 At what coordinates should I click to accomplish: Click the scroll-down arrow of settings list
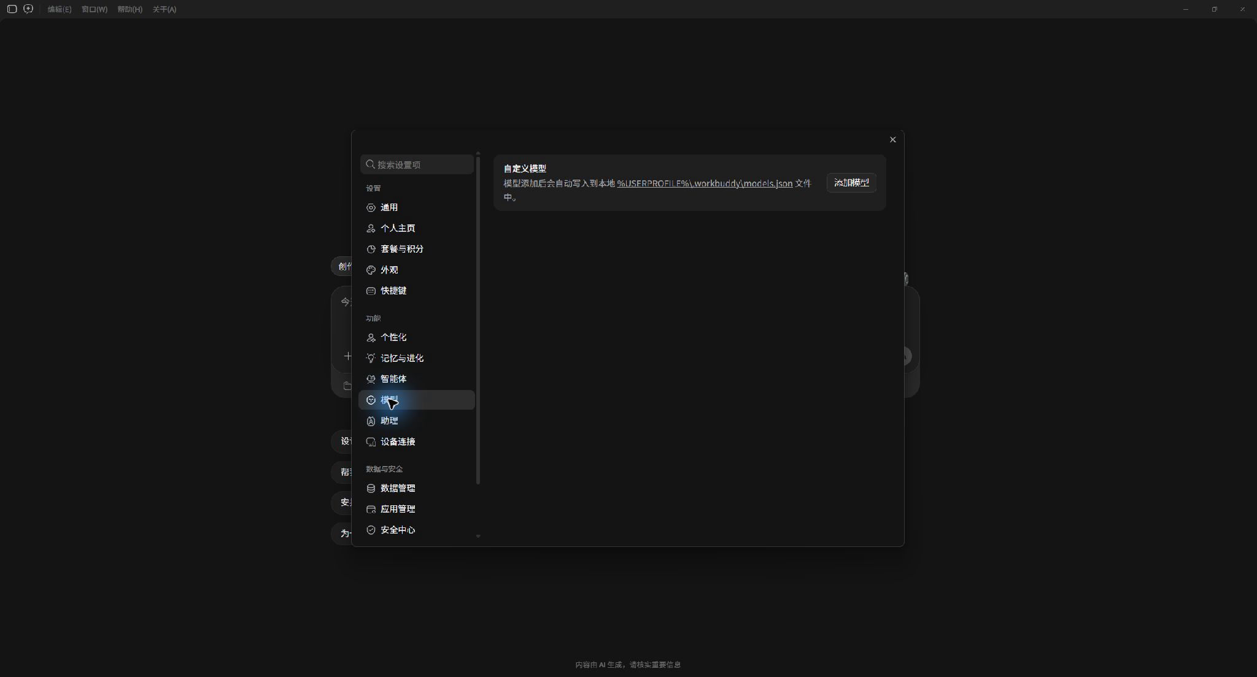pos(478,537)
